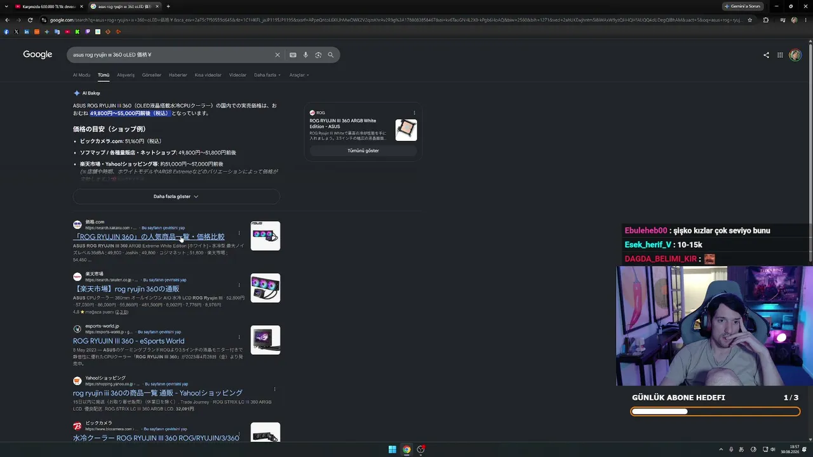This screenshot has height=457, width=813.
Task: Open the on-screen keyboard input tool
Action: pyautogui.click(x=293, y=55)
